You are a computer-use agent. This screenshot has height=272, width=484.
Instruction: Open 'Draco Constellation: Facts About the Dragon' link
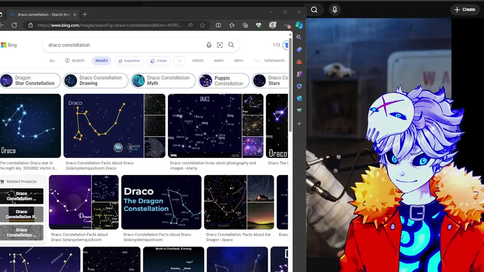point(238,237)
